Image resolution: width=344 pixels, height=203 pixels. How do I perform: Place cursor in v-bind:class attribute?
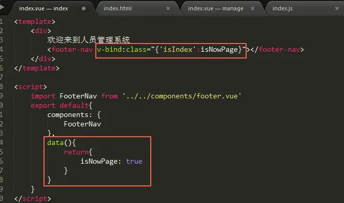click(x=171, y=50)
